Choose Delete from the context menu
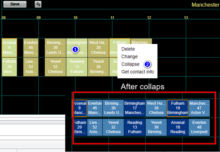Screen dimensions: 220x152 click(x=128, y=49)
